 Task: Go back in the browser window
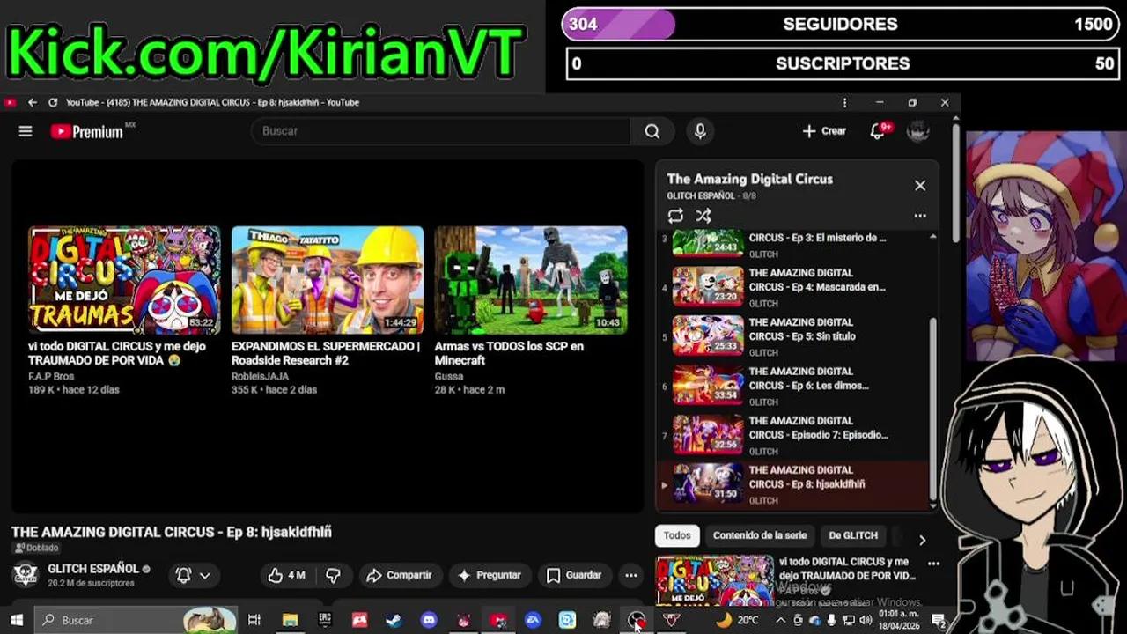pyautogui.click(x=33, y=102)
